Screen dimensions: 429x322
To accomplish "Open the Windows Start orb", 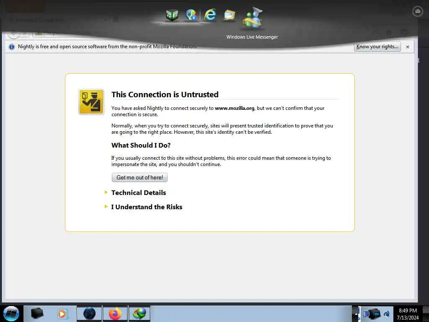I will [x=11, y=314].
